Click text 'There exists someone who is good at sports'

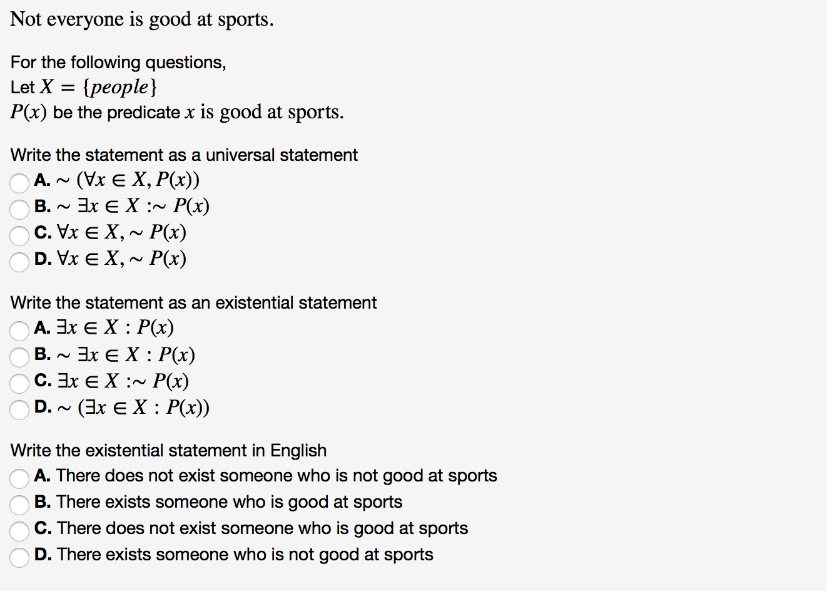click(230, 502)
